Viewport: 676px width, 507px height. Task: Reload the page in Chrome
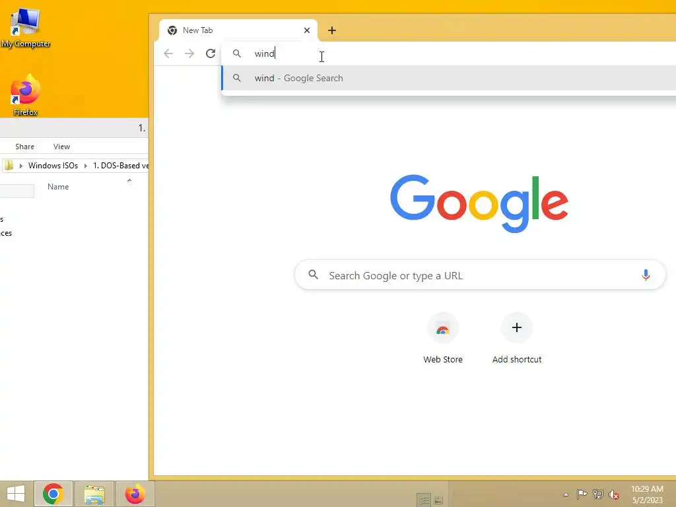tap(211, 53)
